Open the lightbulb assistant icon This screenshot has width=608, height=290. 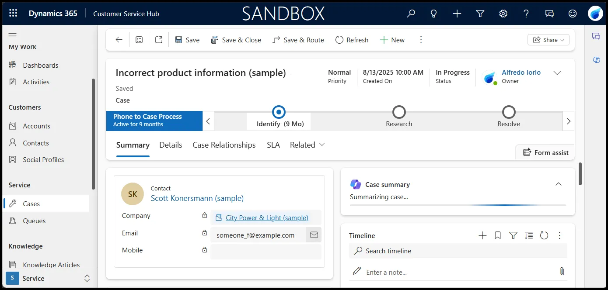pos(434,14)
